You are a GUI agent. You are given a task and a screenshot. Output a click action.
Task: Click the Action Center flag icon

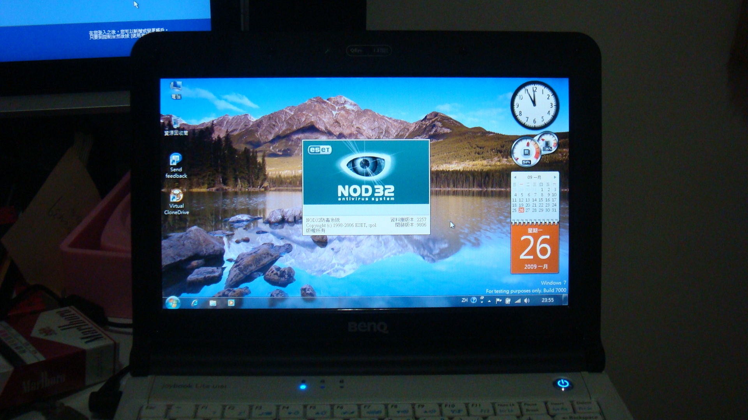(x=499, y=301)
